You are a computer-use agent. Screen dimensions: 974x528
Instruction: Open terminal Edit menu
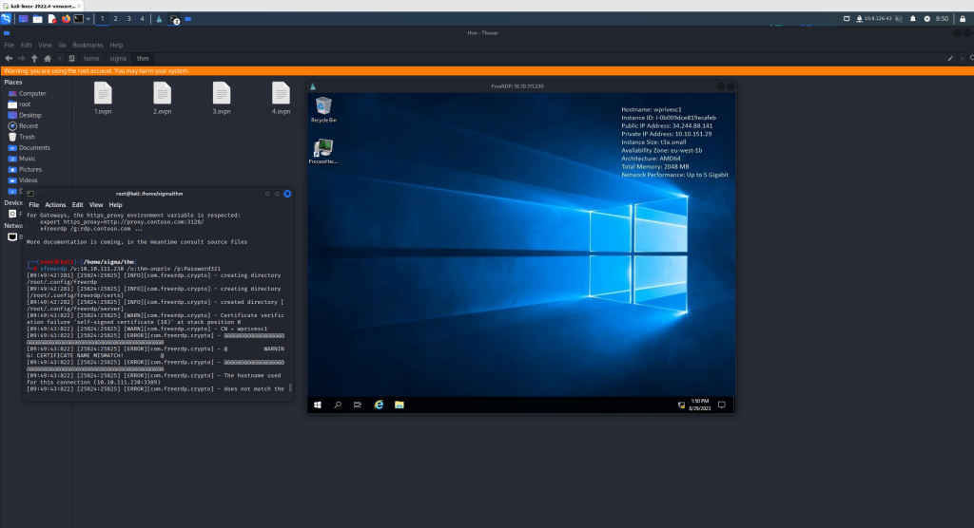[x=77, y=205]
